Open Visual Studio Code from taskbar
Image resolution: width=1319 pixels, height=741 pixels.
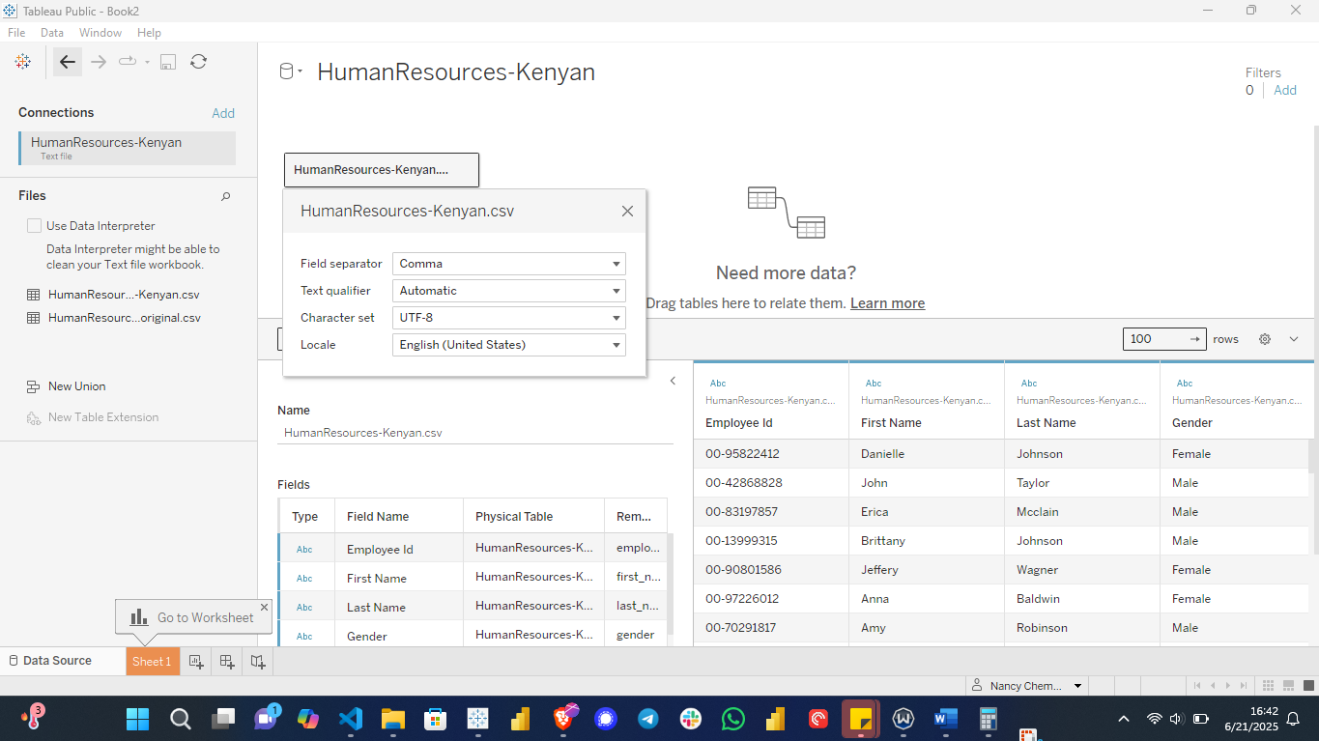click(x=351, y=719)
